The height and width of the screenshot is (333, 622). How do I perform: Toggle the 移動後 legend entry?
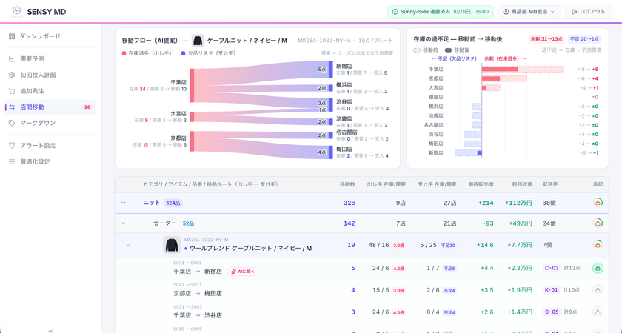457,50
